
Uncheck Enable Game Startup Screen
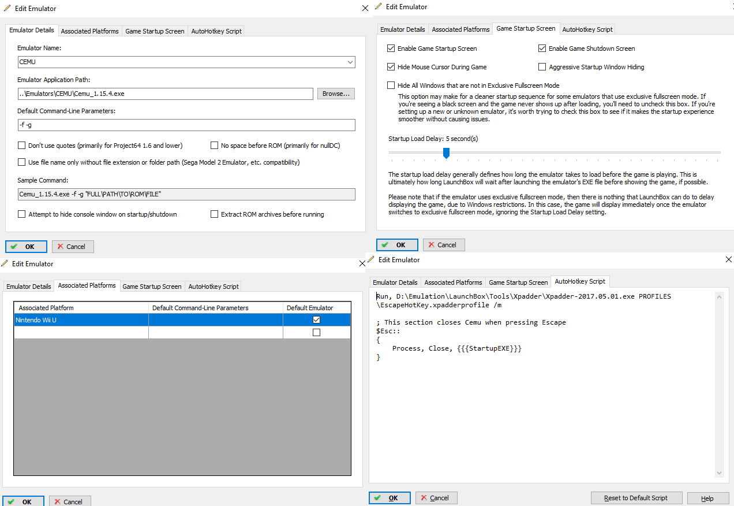click(x=391, y=49)
